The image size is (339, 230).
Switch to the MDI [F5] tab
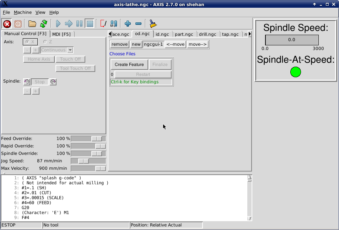pos(61,34)
